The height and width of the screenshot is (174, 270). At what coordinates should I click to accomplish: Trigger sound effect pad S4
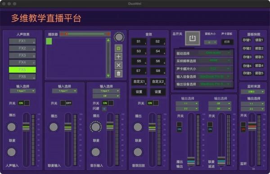coord(158,51)
